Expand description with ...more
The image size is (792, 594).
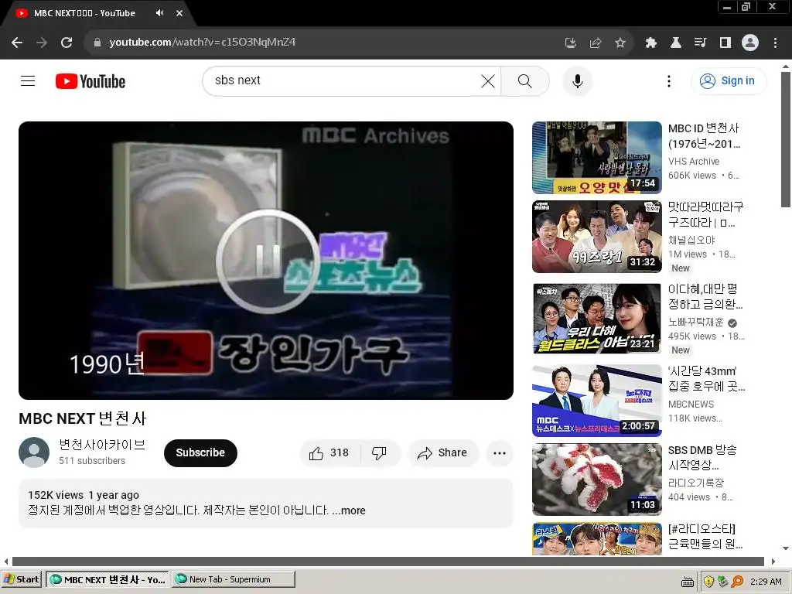349,510
